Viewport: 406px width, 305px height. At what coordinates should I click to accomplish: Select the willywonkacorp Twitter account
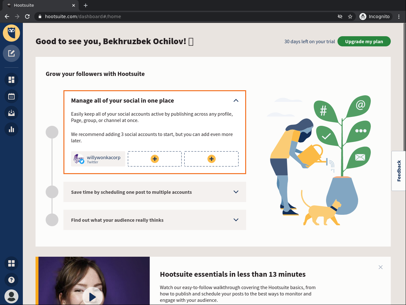coord(98,159)
